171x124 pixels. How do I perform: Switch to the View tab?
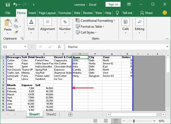99,13
